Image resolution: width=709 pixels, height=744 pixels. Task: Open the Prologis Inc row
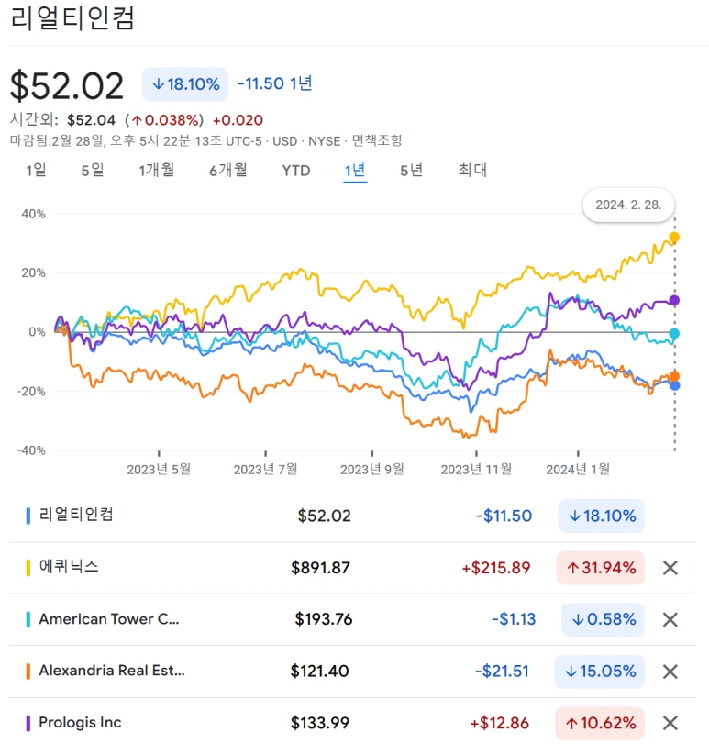(x=352, y=721)
